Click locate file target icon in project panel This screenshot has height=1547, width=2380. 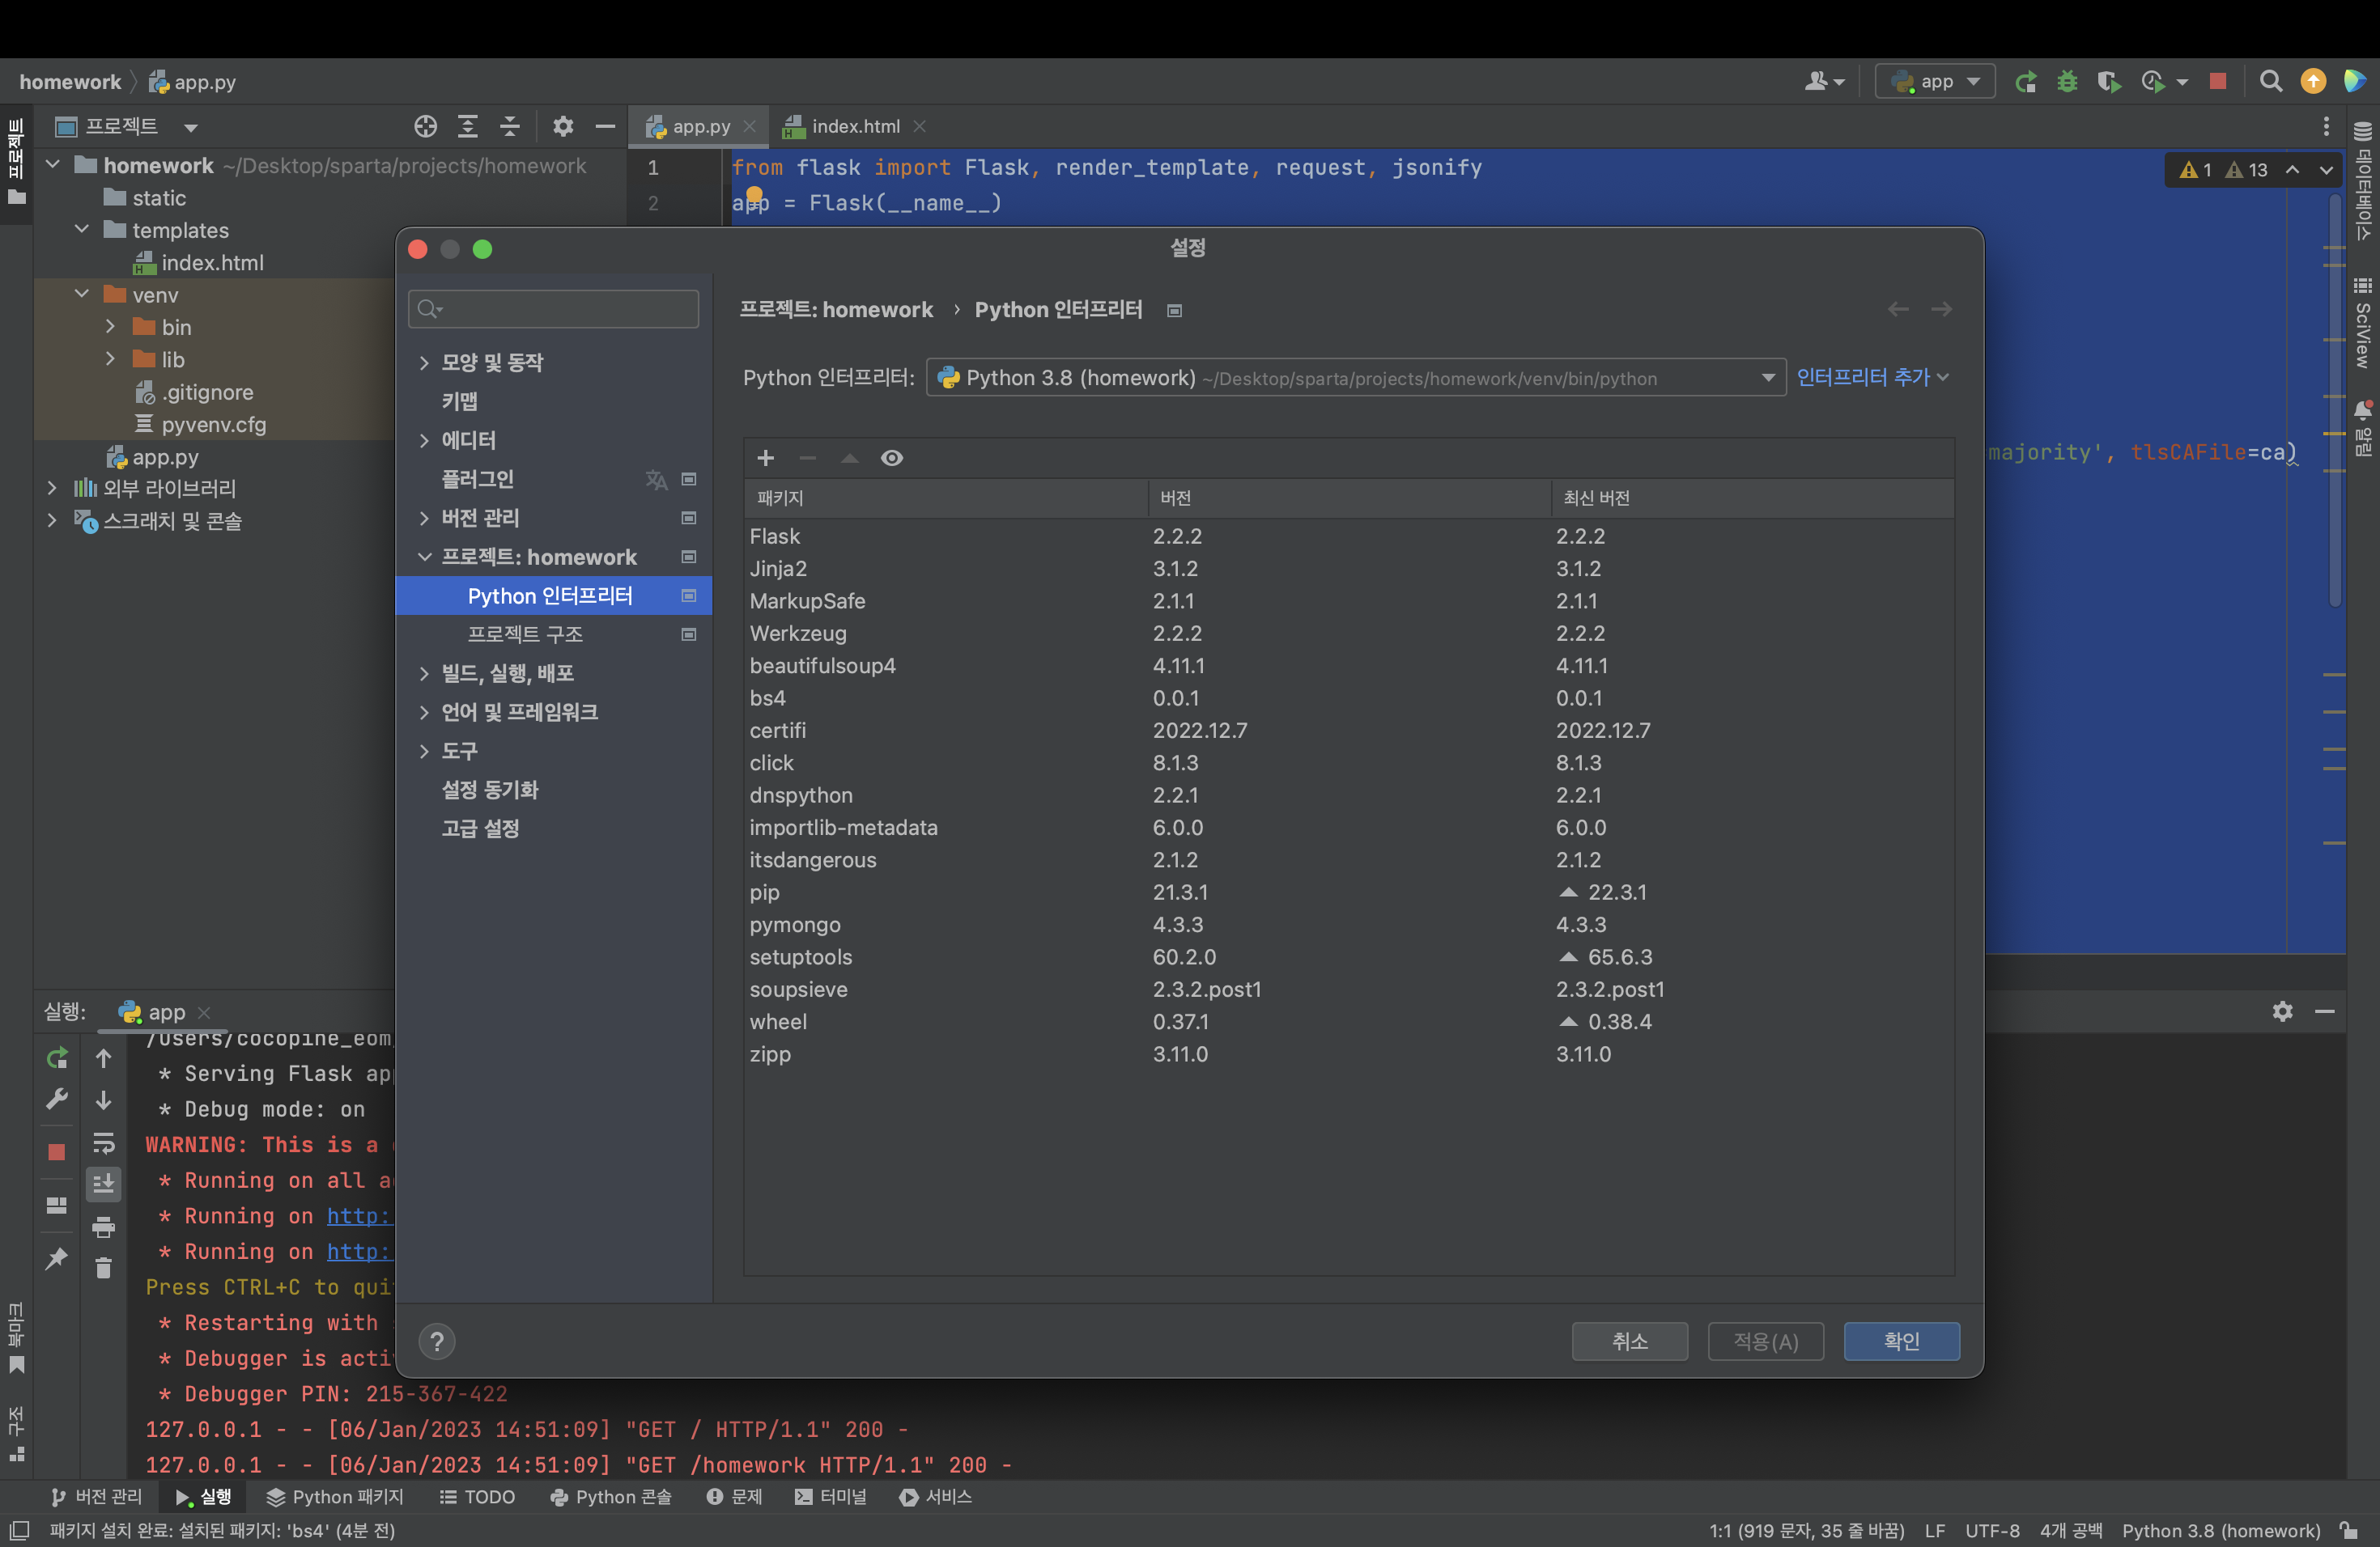click(426, 126)
